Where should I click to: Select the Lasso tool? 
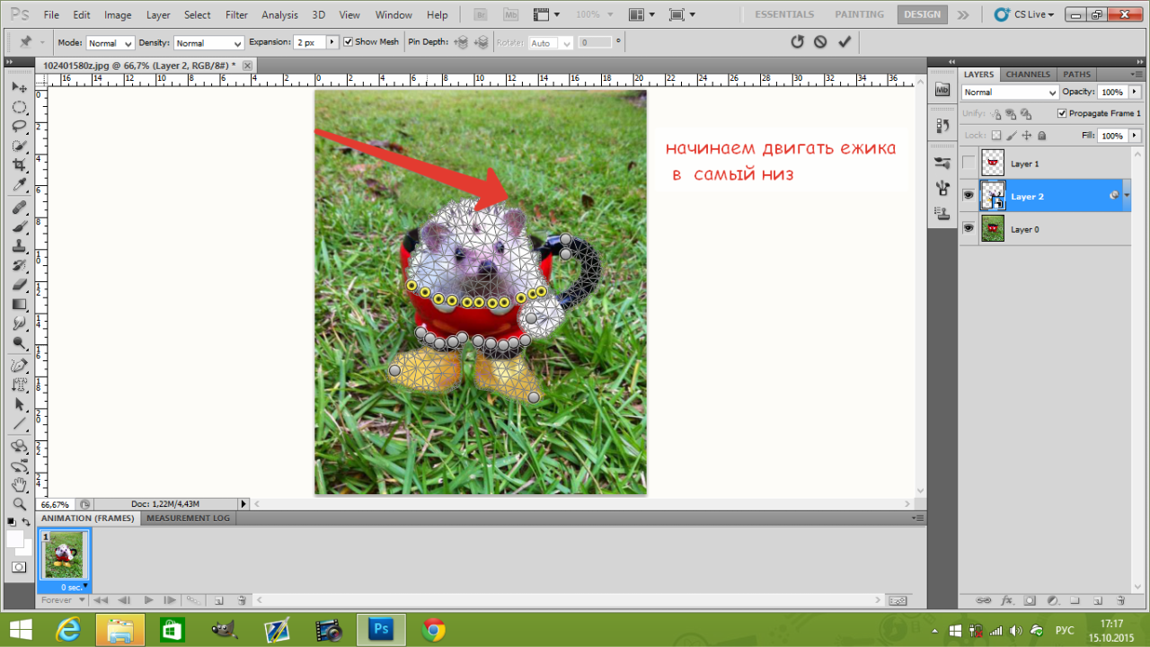19,126
